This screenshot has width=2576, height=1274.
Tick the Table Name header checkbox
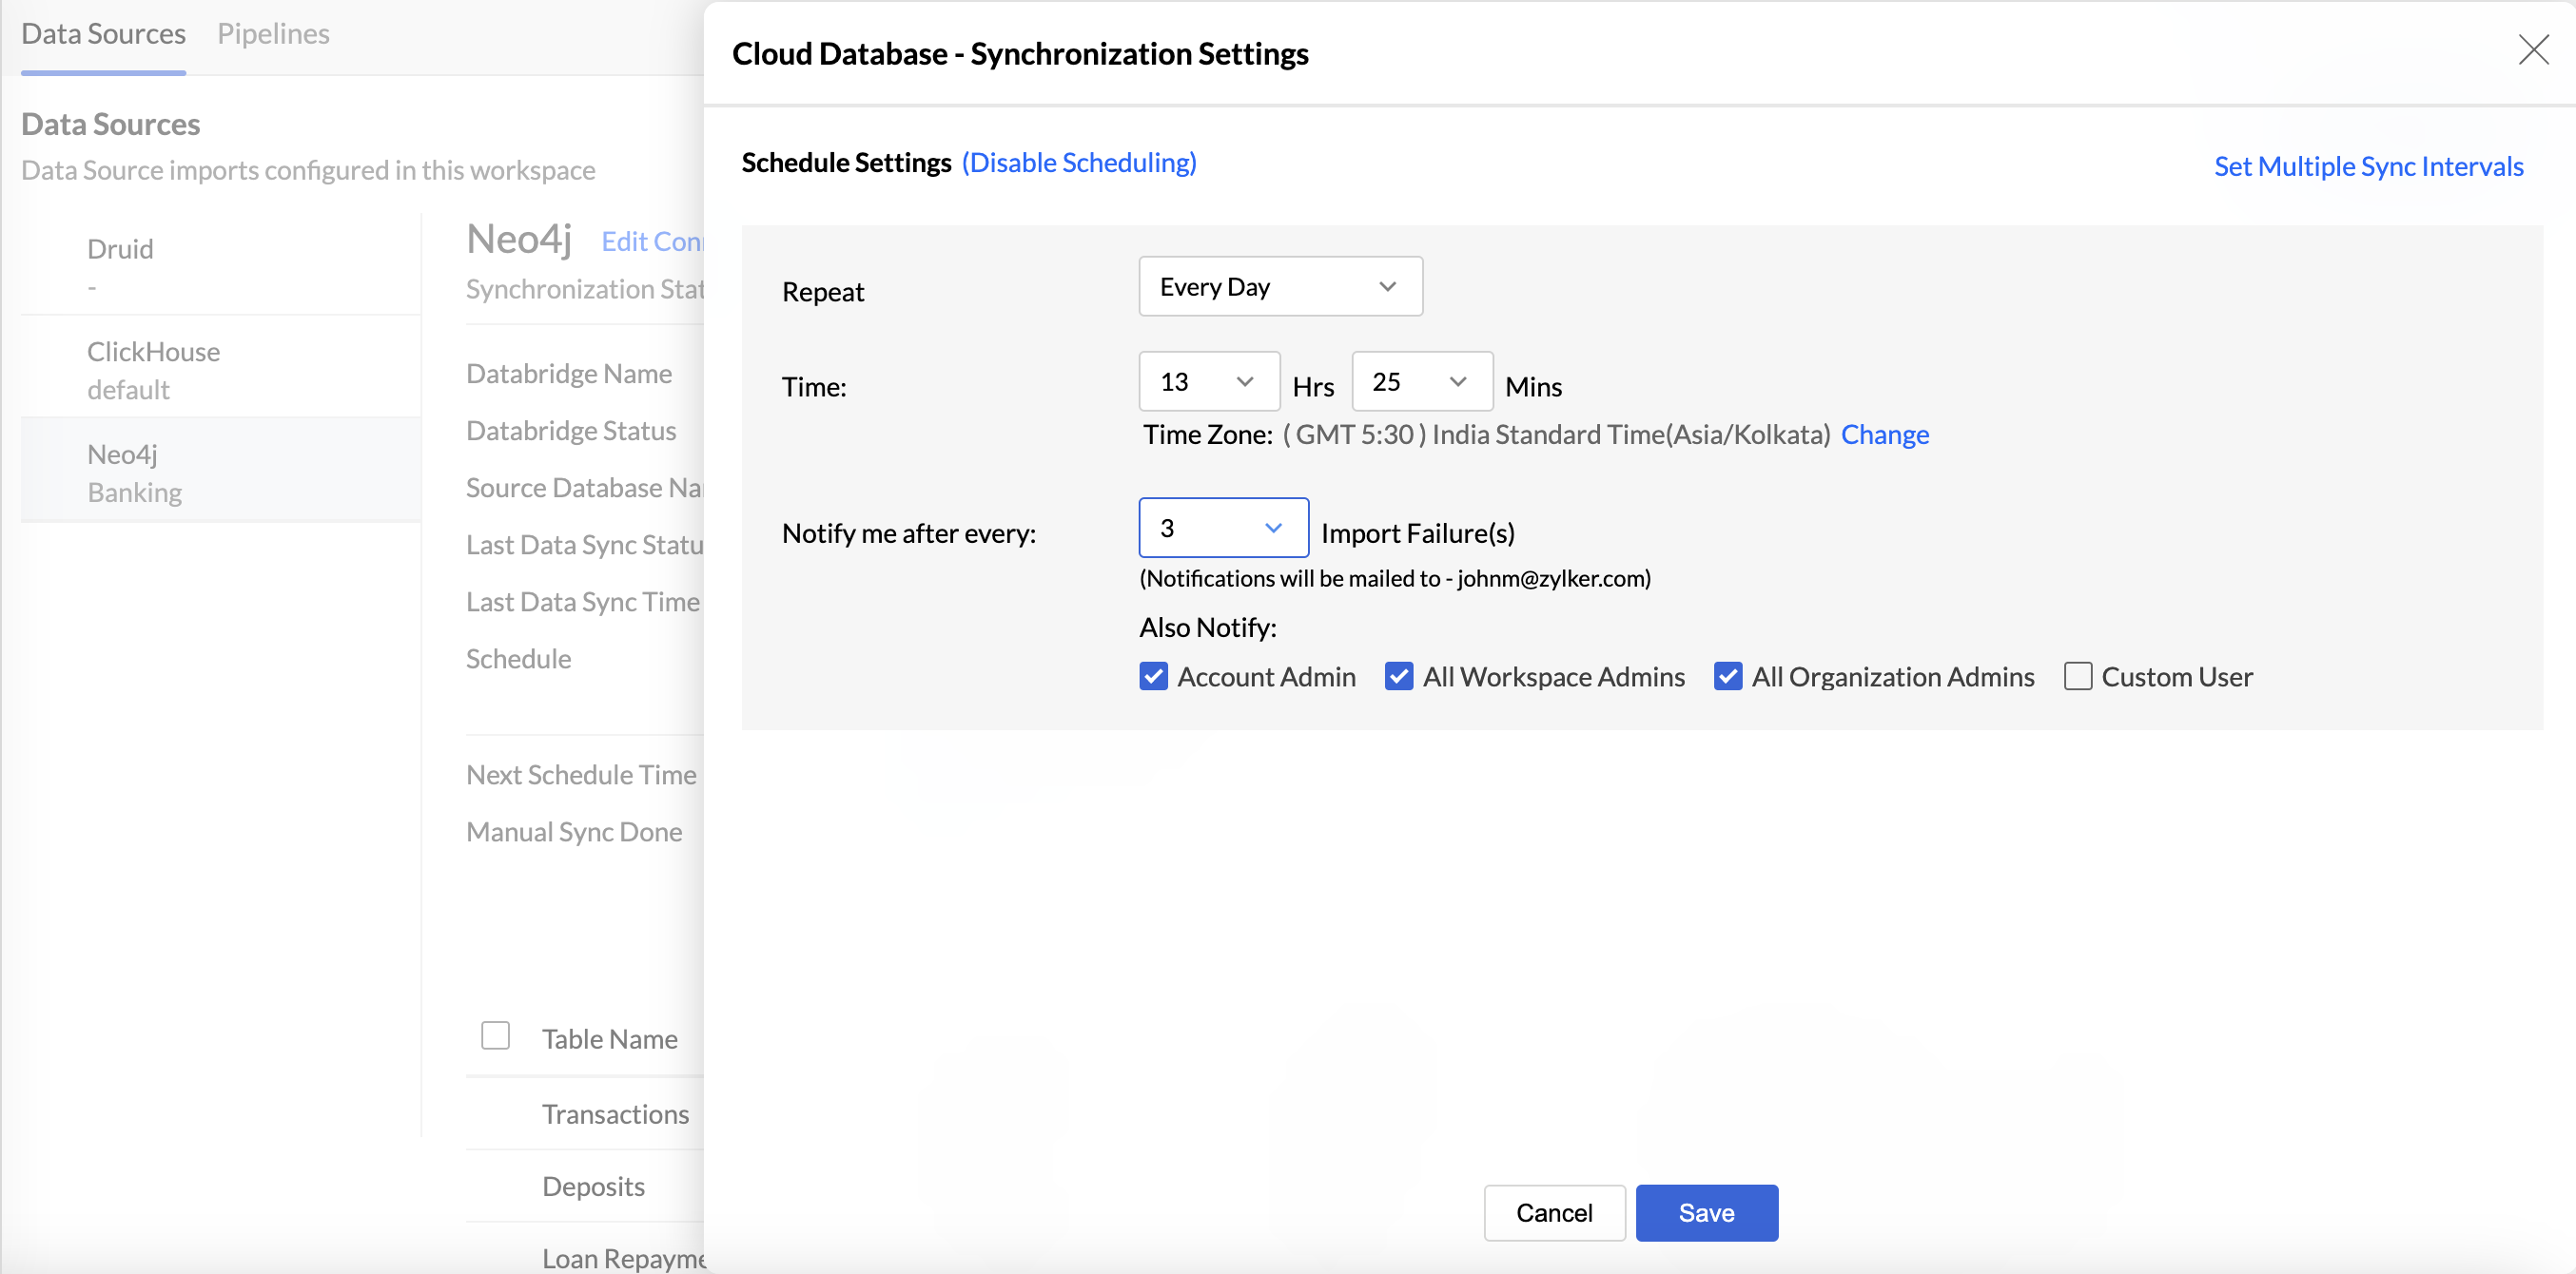pyautogui.click(x=495, y=1035)
